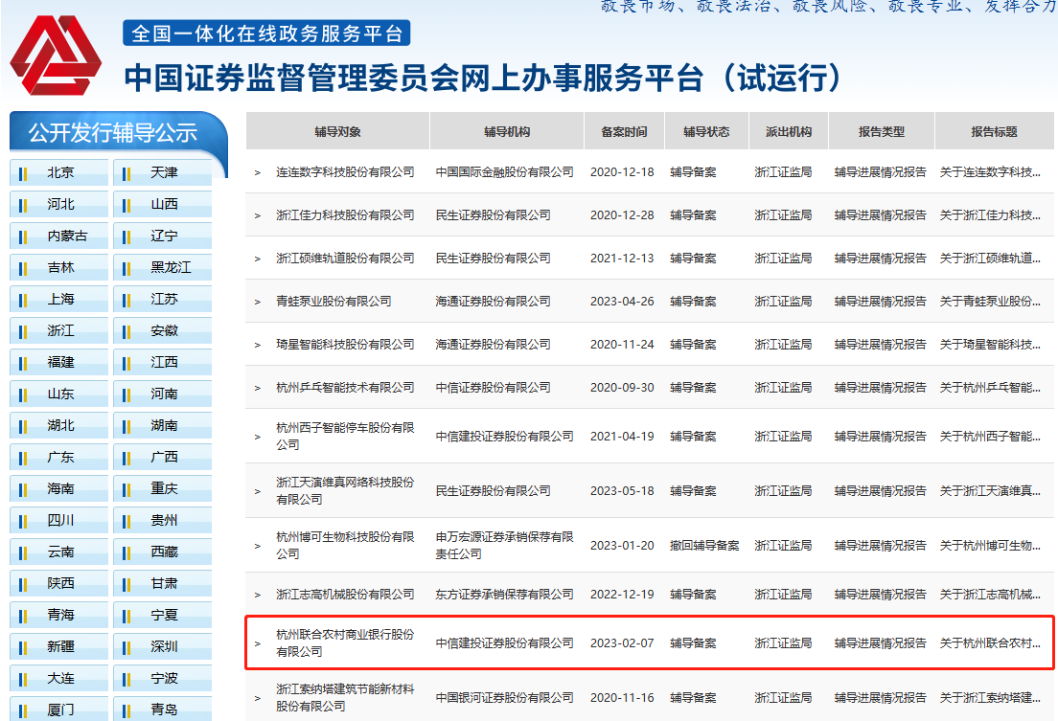The height and width of the screenshot is (721, 1058).
Task: Open the 浙江 region entry
Action: pyautogui.click(x=60, y=330)
